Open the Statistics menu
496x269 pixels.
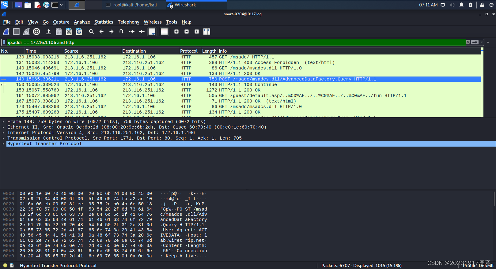point(104,22)
